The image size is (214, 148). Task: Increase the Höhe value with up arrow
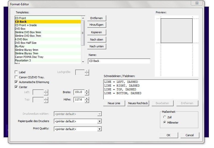pyautogui.click(x=87, y=98)
